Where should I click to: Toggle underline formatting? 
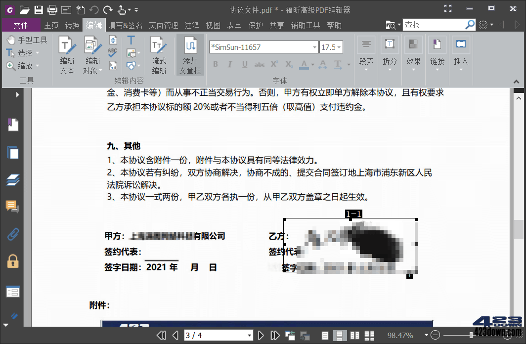[x=244, y=64]
